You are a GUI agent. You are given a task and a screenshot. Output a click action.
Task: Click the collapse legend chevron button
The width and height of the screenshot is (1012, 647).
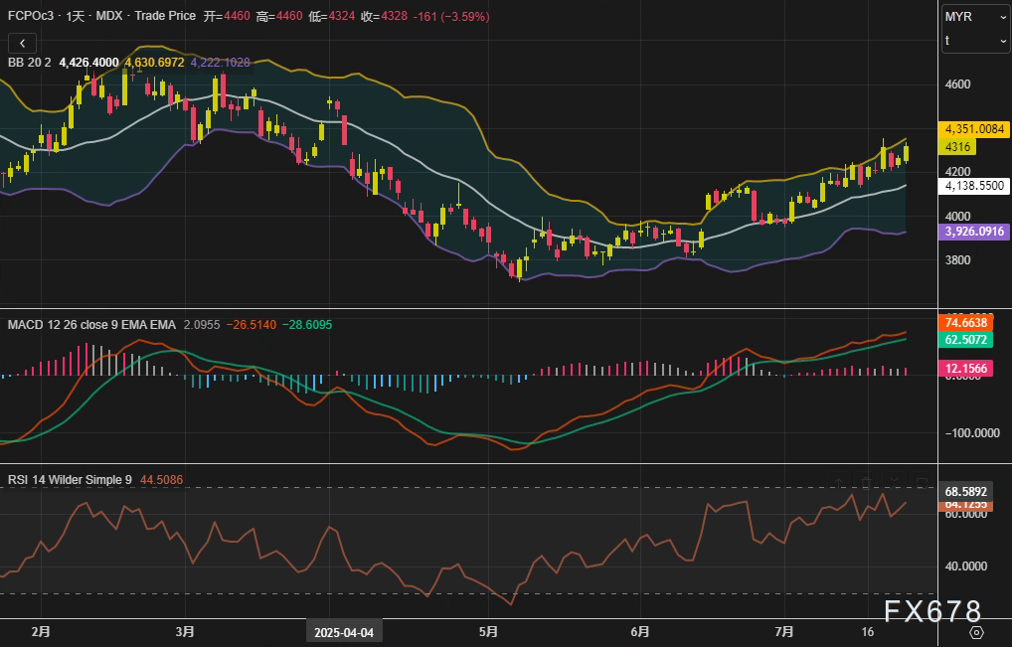point(23,43)
